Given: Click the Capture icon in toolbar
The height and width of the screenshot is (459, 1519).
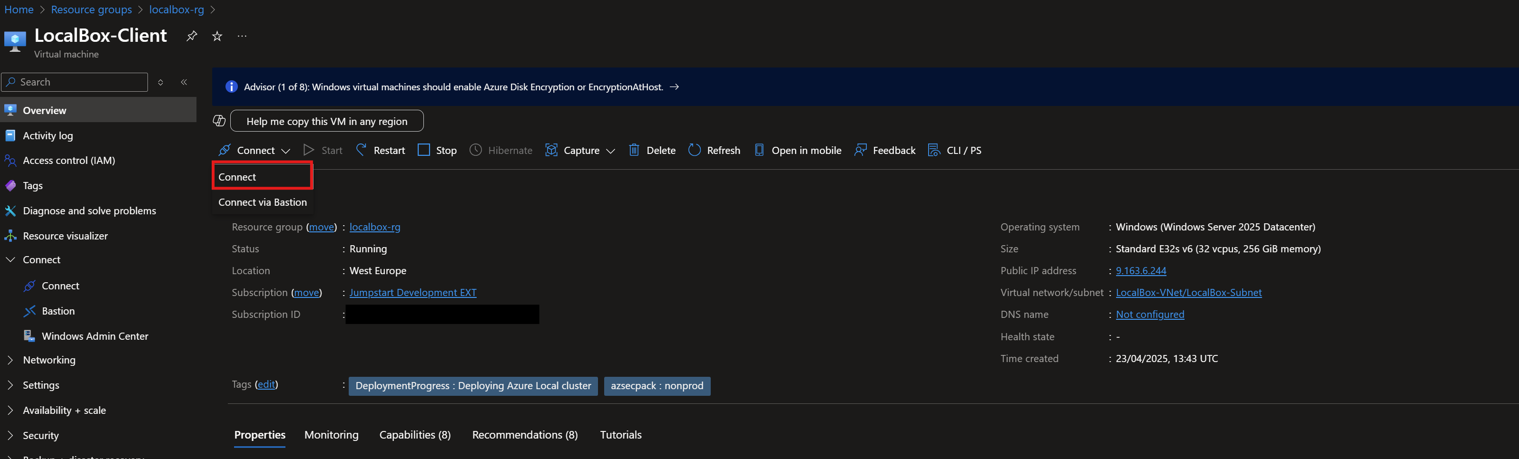Looking at the screenshot, I should pyautogui.click(x=551, y=150).
